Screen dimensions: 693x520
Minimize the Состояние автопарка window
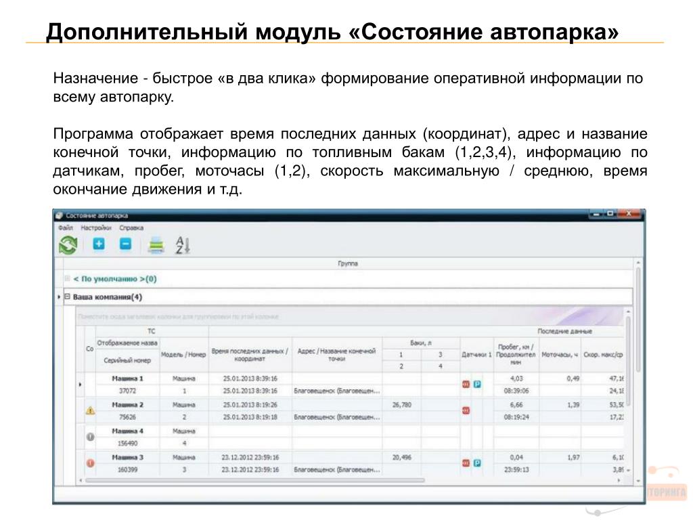click(596, 214)
